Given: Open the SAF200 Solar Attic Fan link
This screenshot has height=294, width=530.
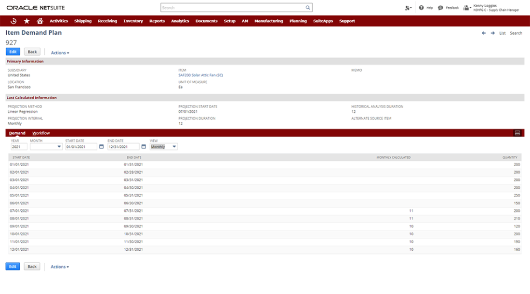Looking at the screenshot, I should pyautogui.click(x=200, y=75).
